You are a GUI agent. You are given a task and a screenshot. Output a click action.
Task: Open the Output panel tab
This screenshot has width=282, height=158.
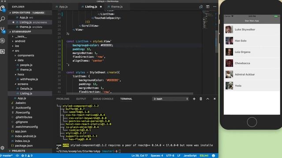coord(81,99)
